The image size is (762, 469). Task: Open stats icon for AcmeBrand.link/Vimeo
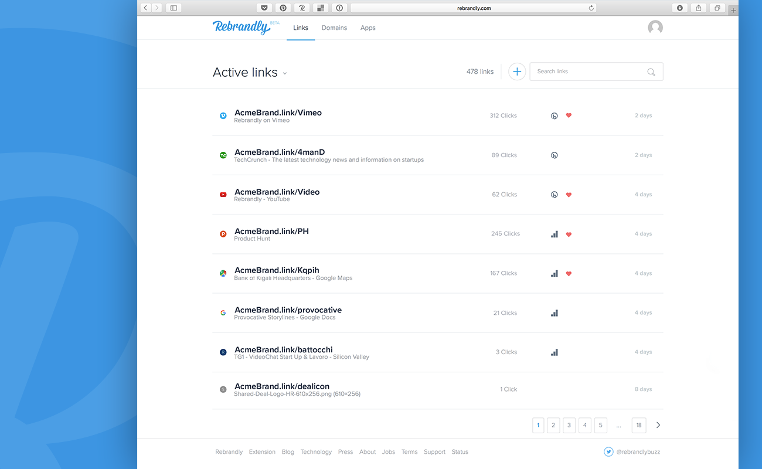point(555,116)
